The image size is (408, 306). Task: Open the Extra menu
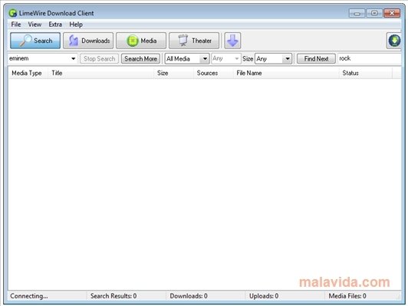click(55, 25)
